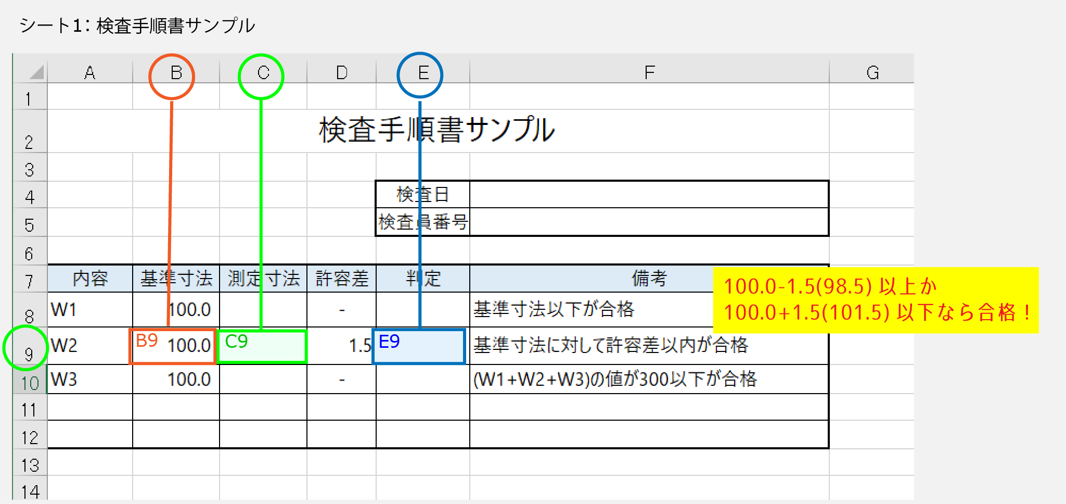This screenshot has height=504, width=1066.
Task: Click cell B9 with value 100.0
Action: [x=173, y=346]
